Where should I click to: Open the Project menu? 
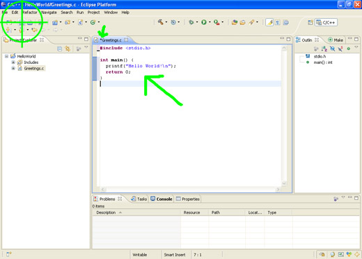94,12
